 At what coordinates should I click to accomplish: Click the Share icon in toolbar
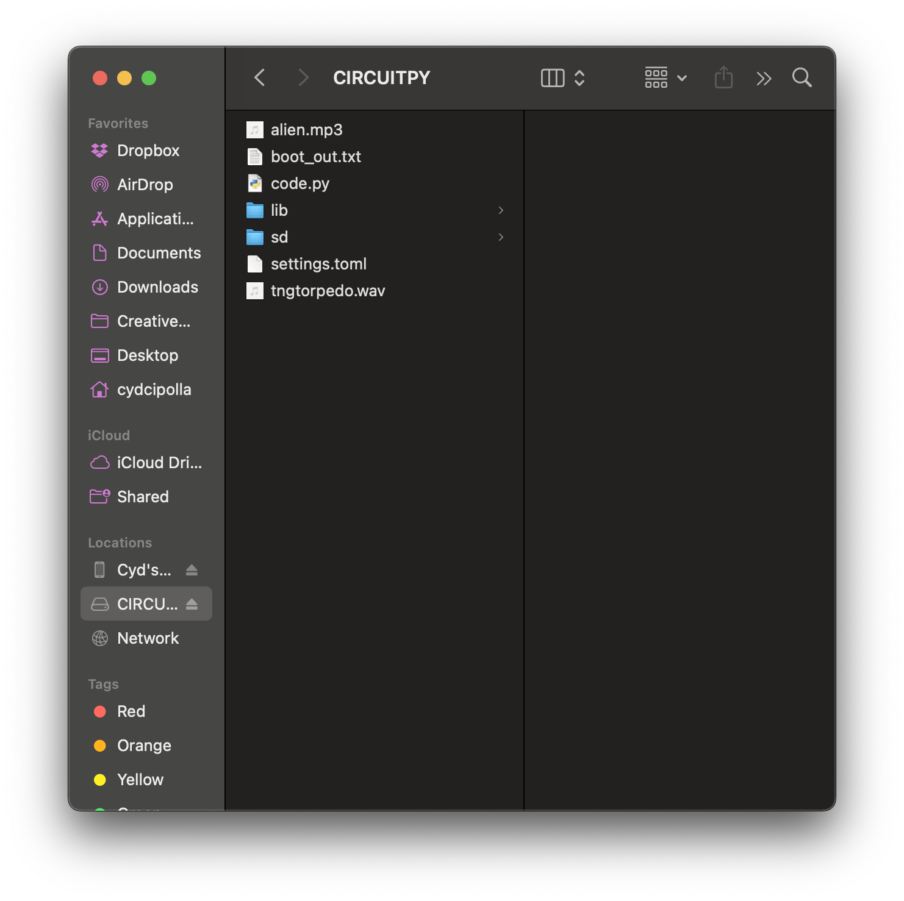point(723,78)
